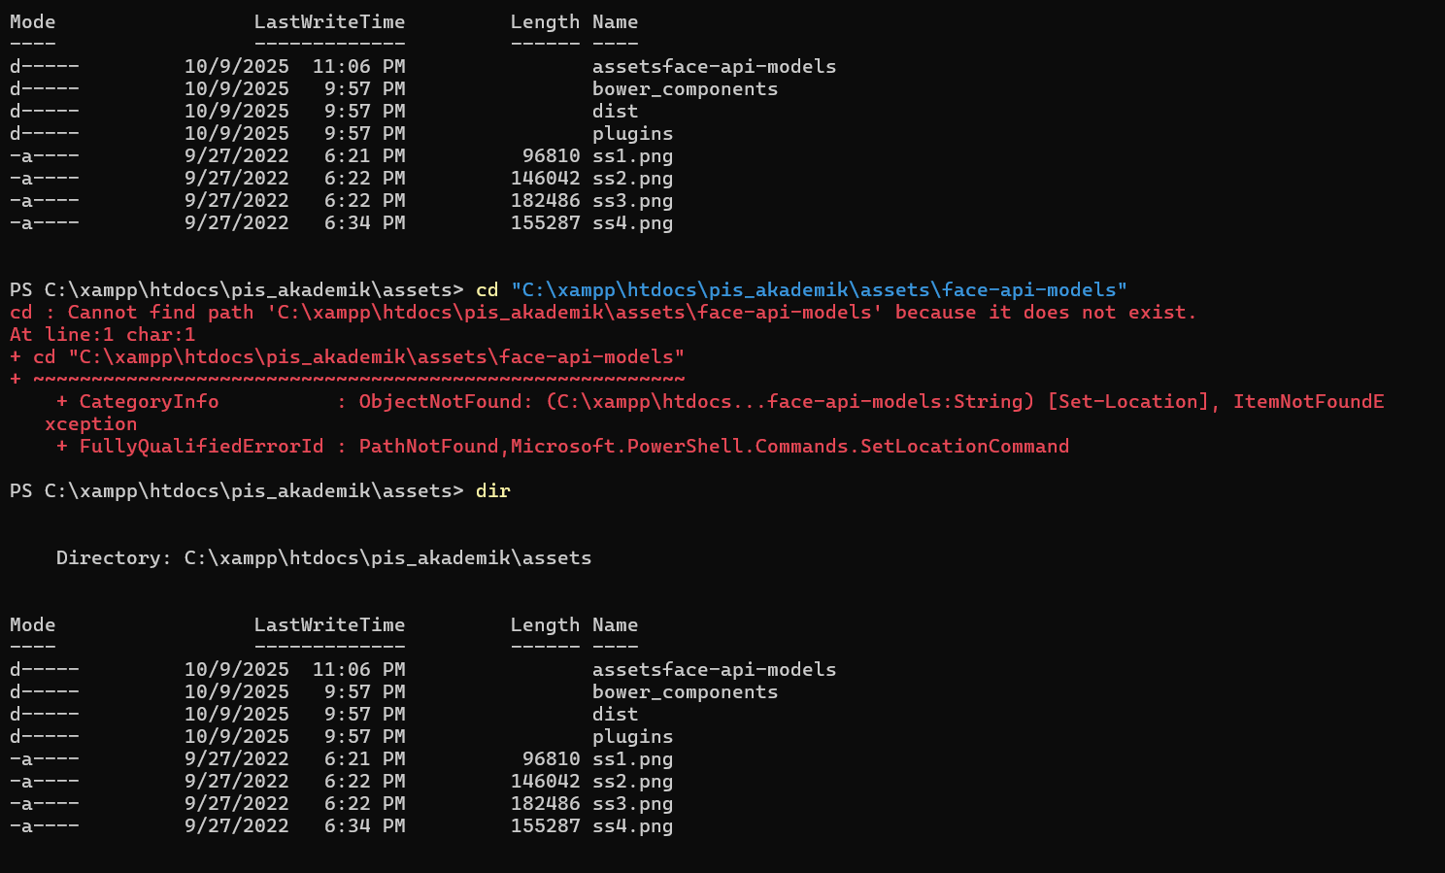
Task: Click length '182486' in the first listing
Action: (545, 200)
